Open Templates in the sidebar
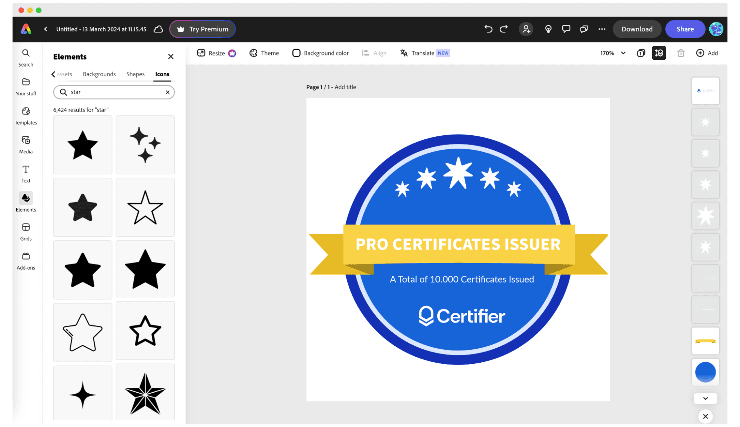This screenshot has width=740, height=427. point(26,116)
